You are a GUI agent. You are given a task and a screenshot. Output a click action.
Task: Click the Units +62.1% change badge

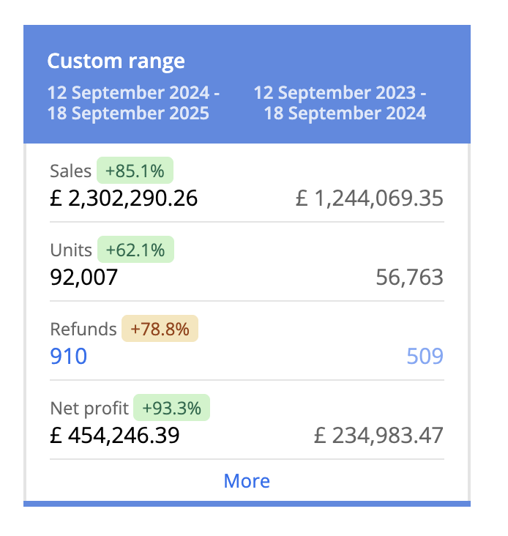pyautogui.click(x=135, y=250)
